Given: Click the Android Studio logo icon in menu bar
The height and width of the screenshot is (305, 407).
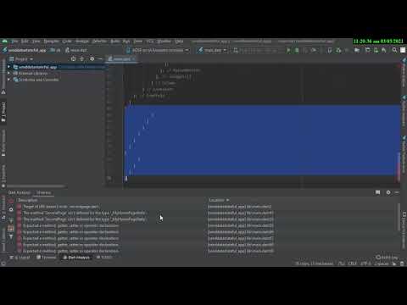Looking at the screenshot, I should click(x=5, y=42).
